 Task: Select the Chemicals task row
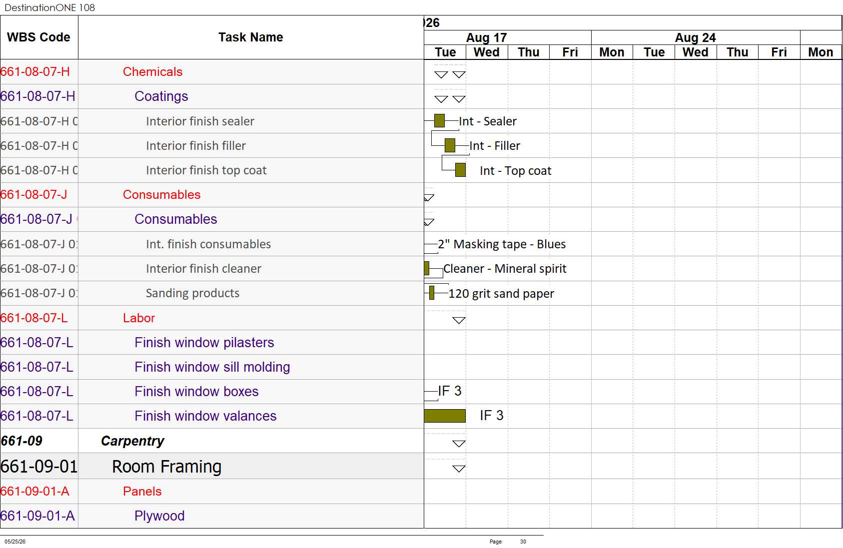pos(212,72)
